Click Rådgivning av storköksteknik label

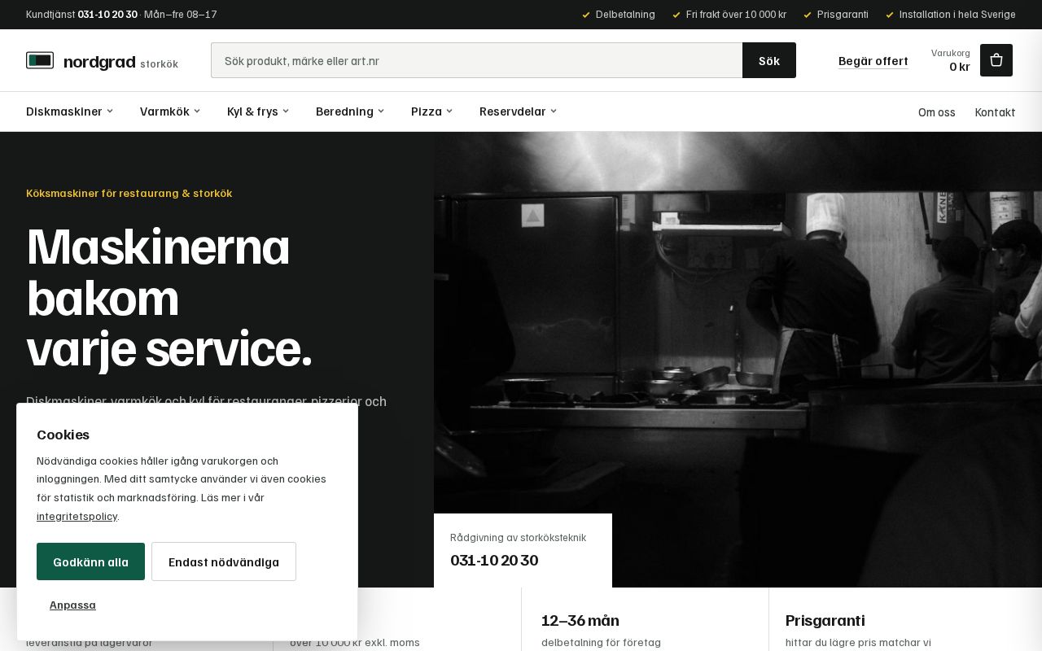coord(518,538)
